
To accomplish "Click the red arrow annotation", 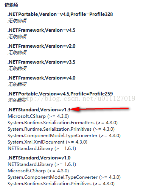I will 99,109.
